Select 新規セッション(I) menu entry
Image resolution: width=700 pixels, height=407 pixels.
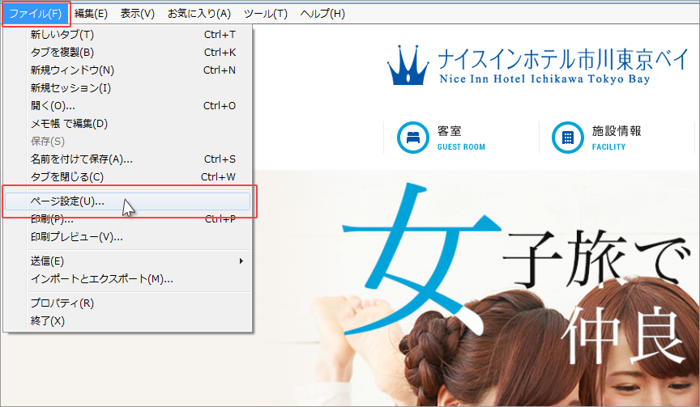(x=128, y=88)
